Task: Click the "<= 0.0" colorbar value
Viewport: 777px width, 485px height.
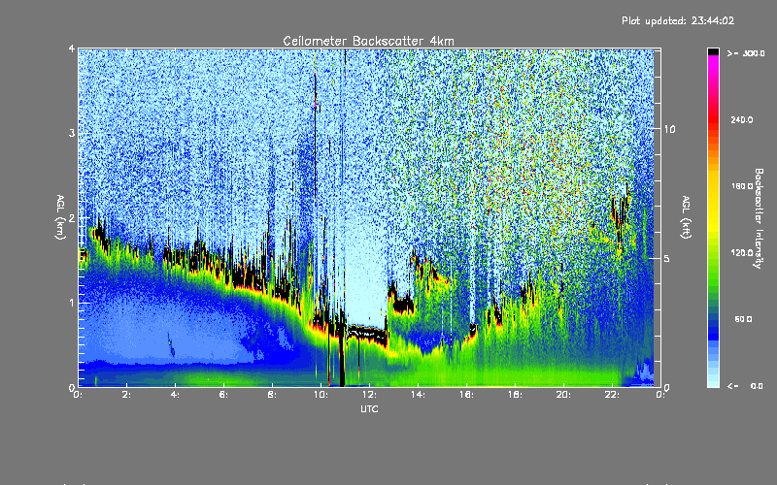Action: point(745,386)
